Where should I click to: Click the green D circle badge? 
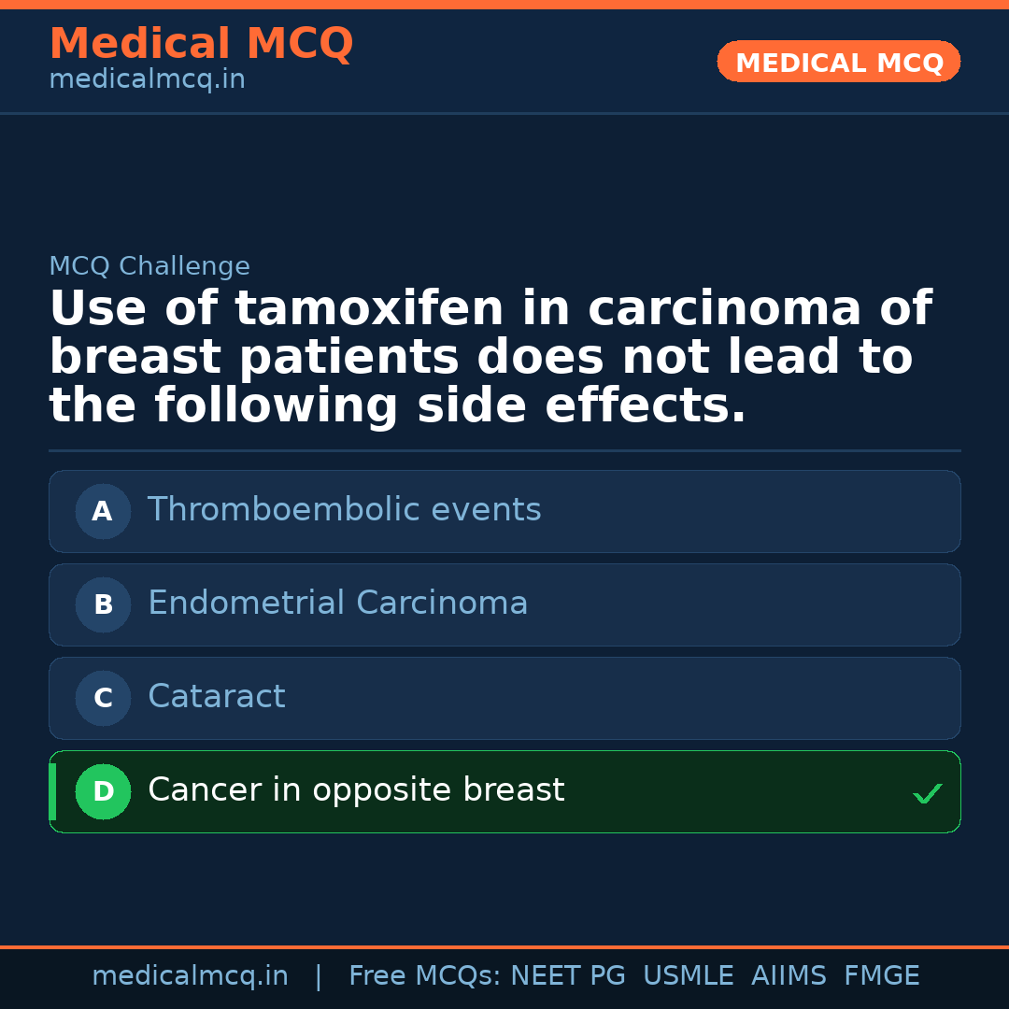(x=103, y=791)
